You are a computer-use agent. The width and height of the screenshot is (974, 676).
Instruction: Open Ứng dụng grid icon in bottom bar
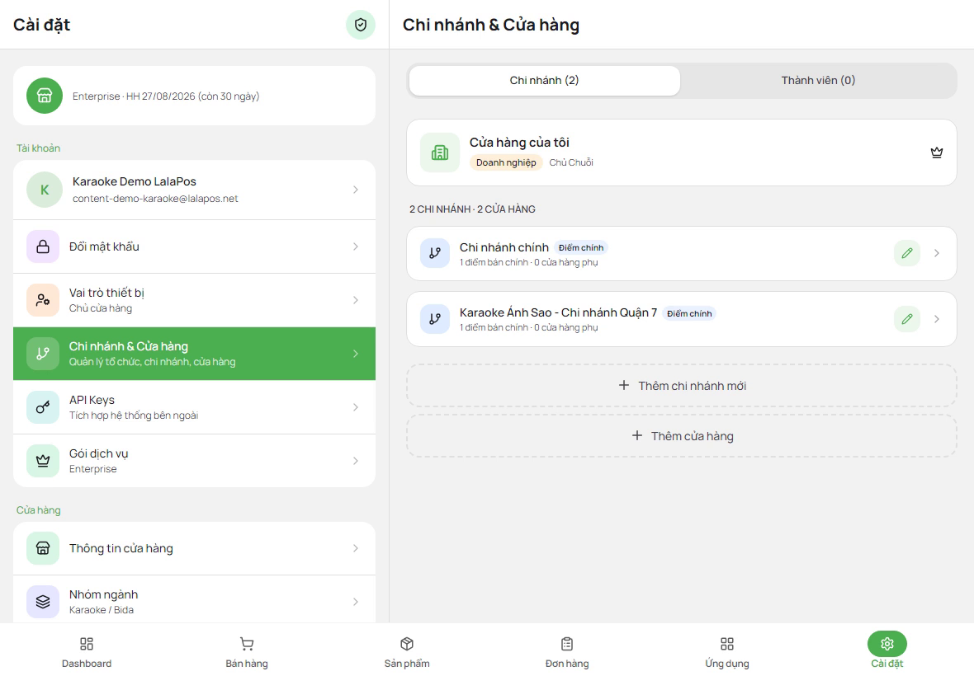coord(726,644)
